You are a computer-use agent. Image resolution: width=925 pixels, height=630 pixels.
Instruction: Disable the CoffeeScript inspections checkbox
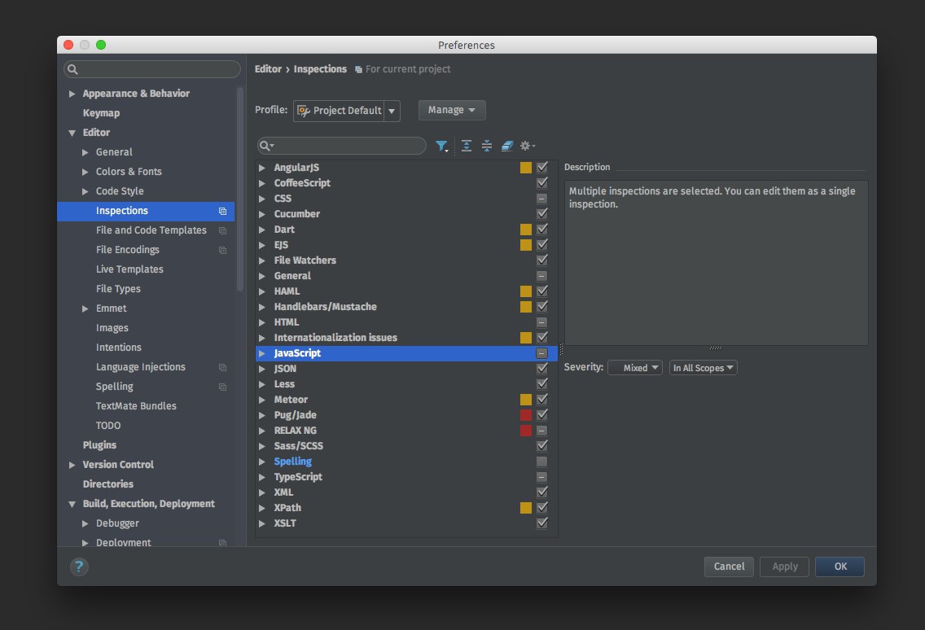(x=542, y=183)
